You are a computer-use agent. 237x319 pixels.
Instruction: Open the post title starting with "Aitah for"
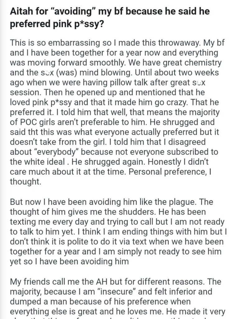[x=110, y=17]
